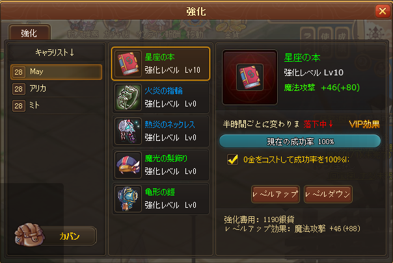
Task: Click the 現在の成功率 100% progress bar
Action: pos(300,142)
